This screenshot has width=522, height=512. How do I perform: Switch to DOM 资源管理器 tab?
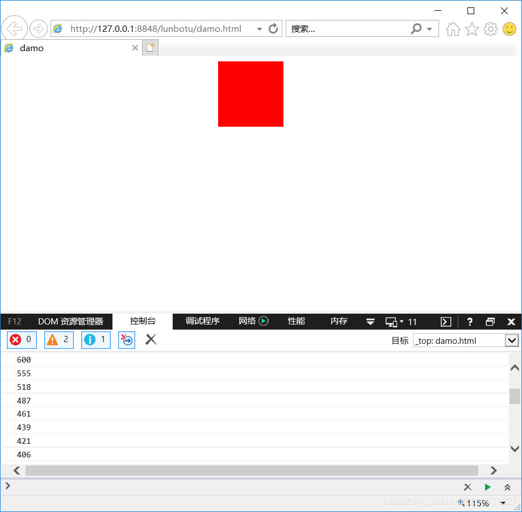click(x=70, y=322)
